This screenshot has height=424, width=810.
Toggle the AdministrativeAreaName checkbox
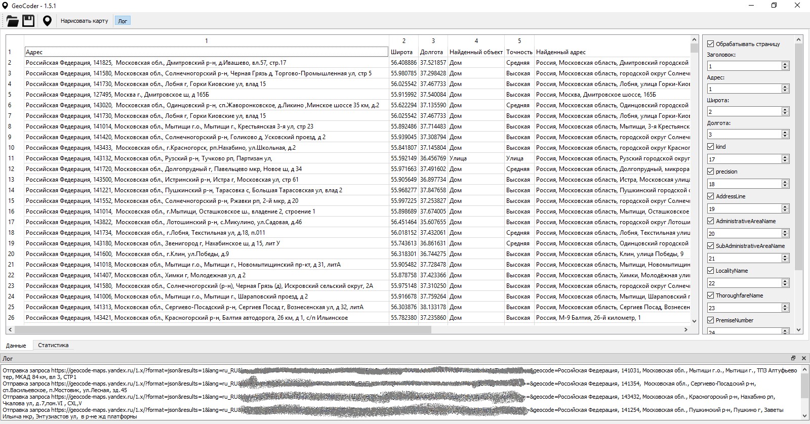pyautogui.click(x=711, y=221)
